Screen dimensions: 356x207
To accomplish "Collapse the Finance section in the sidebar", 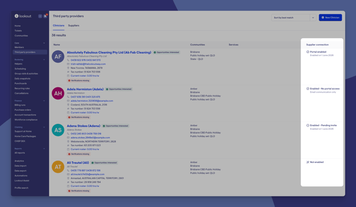I will (44, 101).
